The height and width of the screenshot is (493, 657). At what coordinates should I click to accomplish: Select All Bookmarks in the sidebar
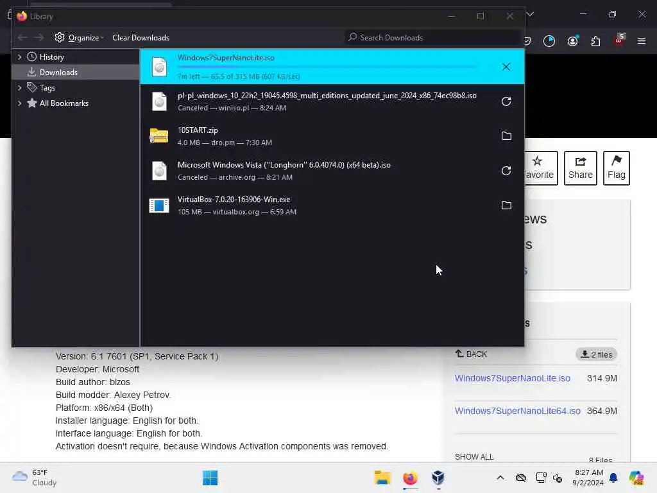64,103
